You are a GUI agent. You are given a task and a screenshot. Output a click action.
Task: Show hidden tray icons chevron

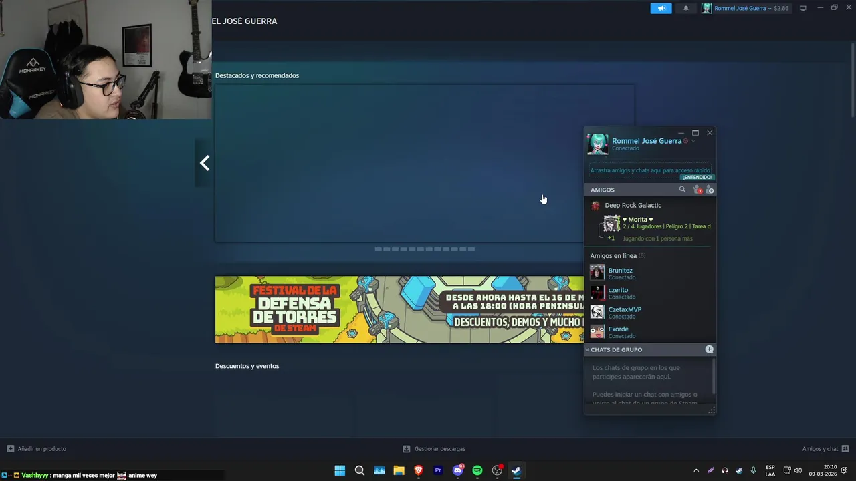tap(696, 470)
